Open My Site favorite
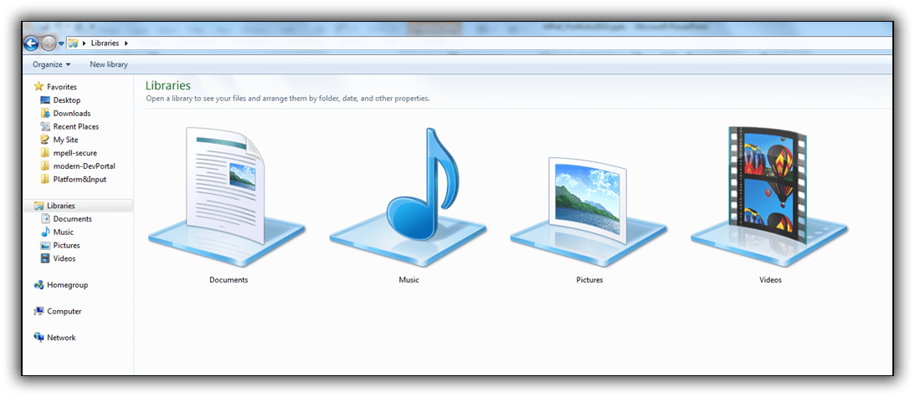Screen dimensions: 915x397 (x=65, y=140)
